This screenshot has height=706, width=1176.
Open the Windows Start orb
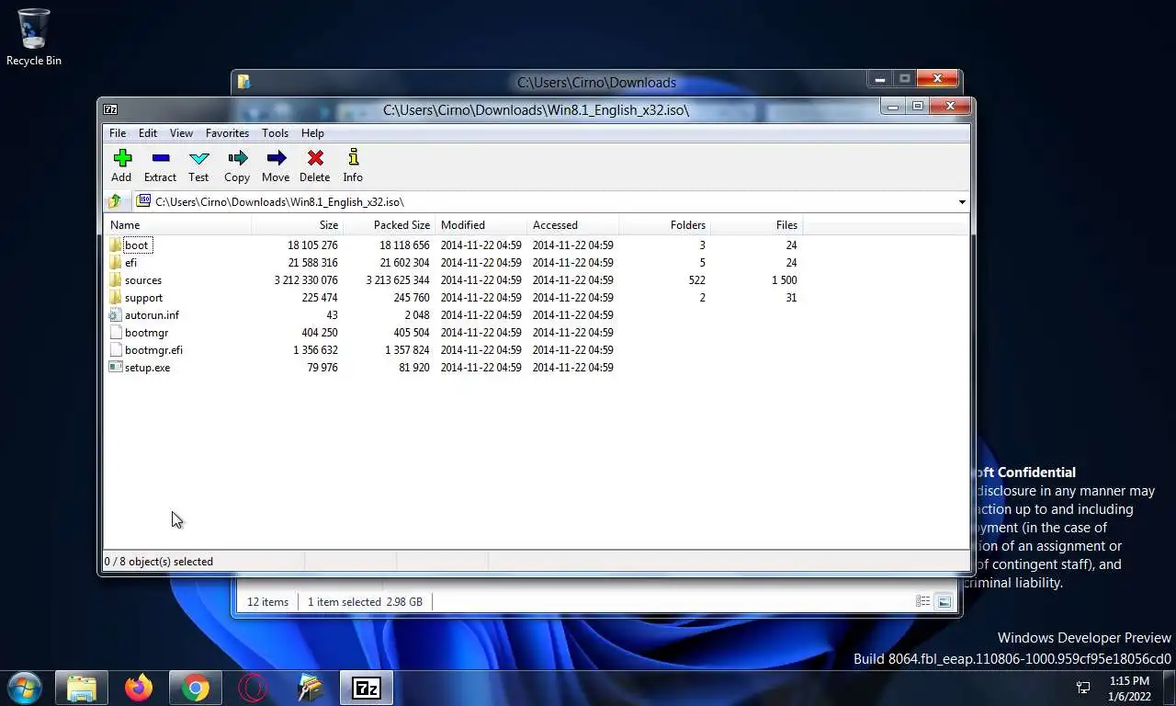point(25,688)
